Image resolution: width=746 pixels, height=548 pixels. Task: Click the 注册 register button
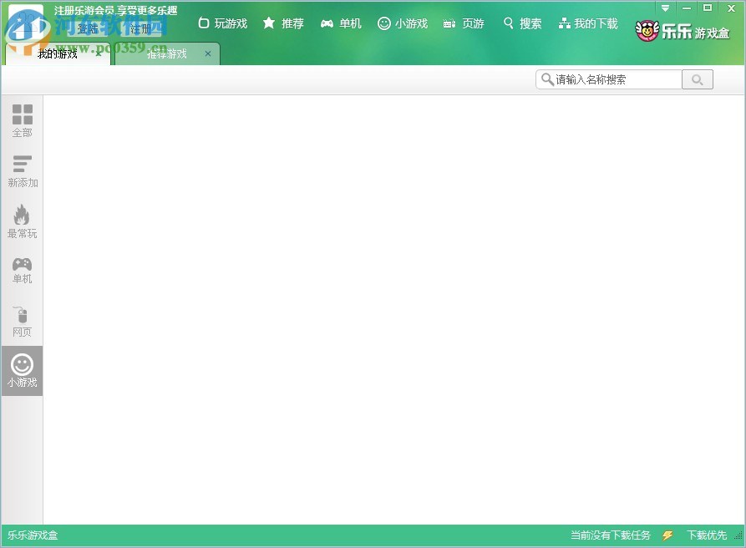click(141, 29)
